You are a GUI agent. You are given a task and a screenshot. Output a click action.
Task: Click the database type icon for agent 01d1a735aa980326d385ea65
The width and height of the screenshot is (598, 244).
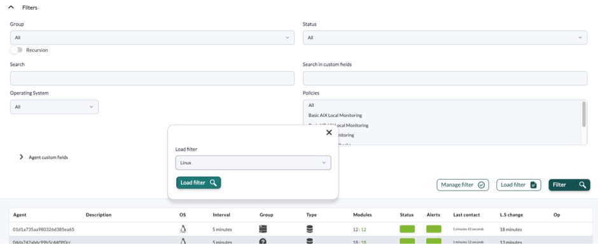coord(310,229)
